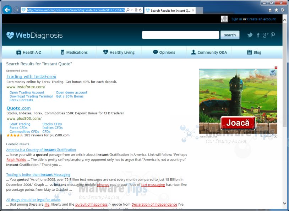Open the Facebook icon
This screenshot has width=289, height=211.
(x=258, y=35)
